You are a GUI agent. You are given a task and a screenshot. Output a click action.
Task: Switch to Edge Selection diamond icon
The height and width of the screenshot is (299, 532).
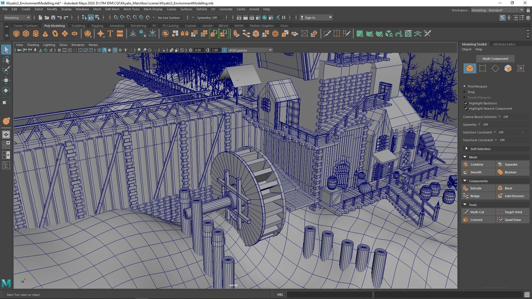495,68
